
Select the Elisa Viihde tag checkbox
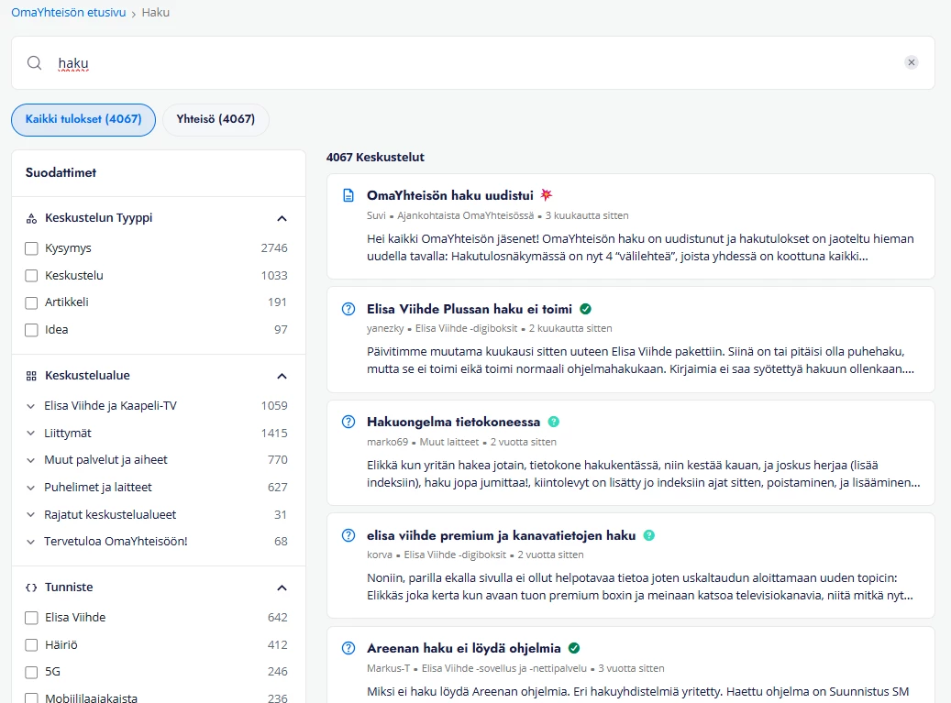pyautogui.click(x=31, y=618)
